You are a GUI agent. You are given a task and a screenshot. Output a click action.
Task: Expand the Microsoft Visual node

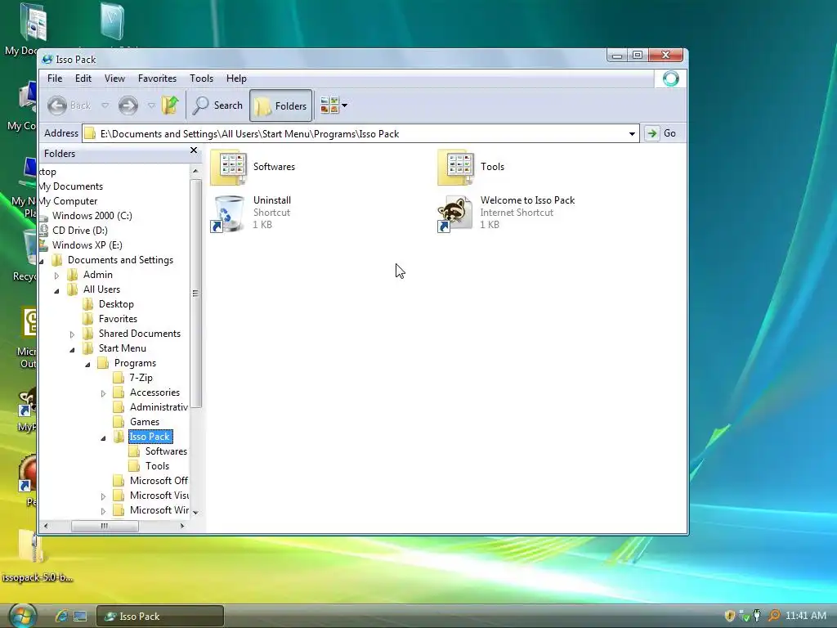tap(103, 496)
